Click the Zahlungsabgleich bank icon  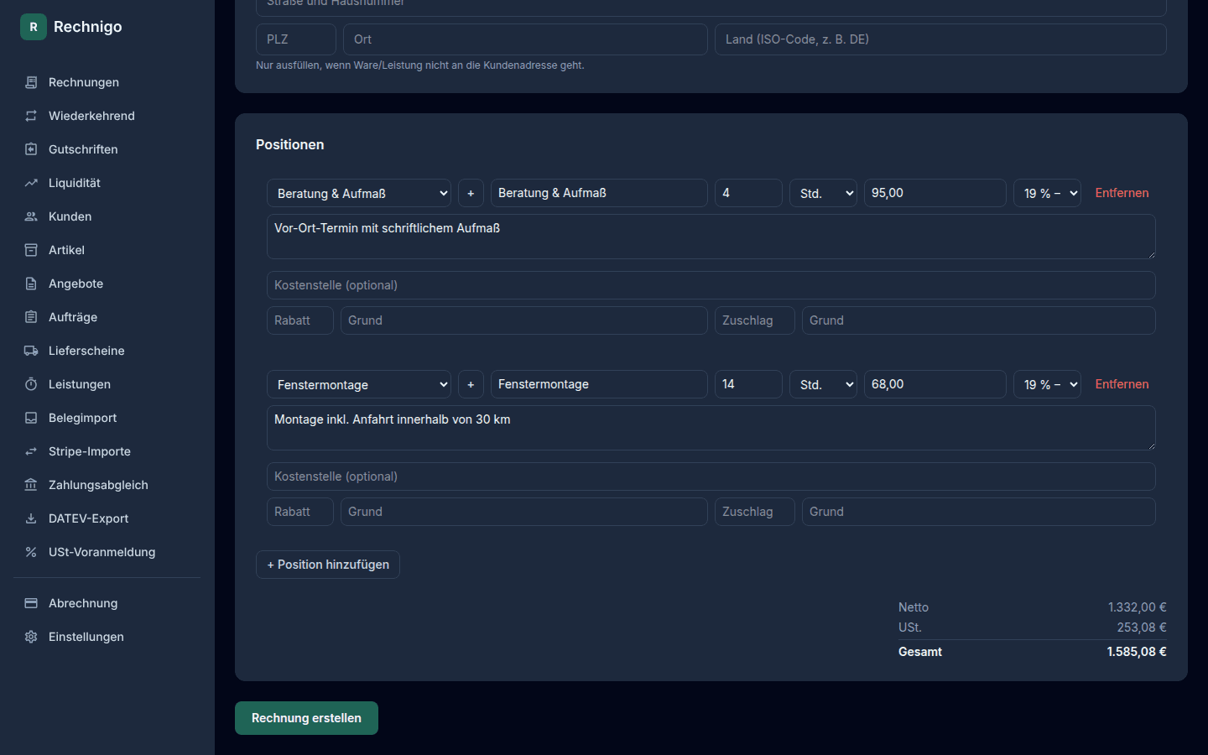31,485
